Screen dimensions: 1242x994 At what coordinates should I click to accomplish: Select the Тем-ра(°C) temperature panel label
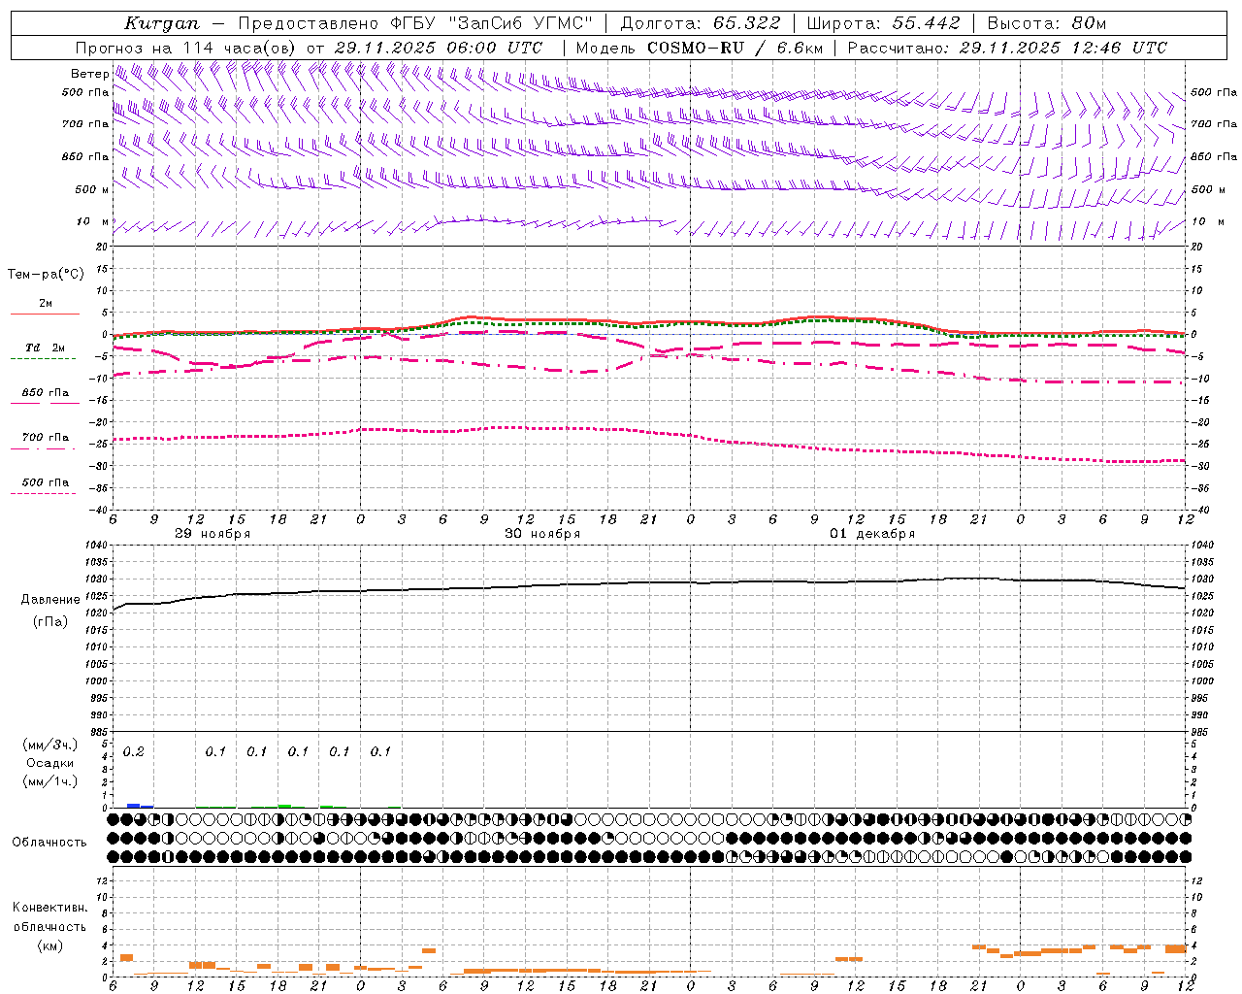46,275
